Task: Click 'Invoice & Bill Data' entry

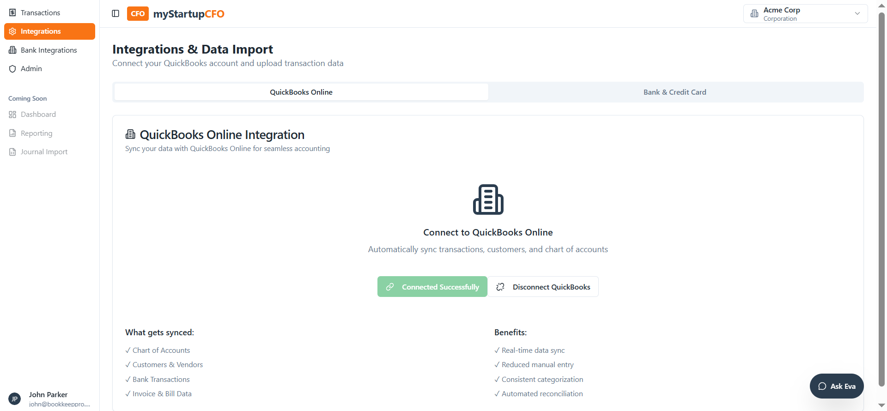Action: [x=158, y=394]
